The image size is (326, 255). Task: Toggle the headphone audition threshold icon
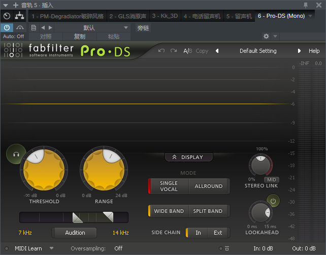pos(16,154)
